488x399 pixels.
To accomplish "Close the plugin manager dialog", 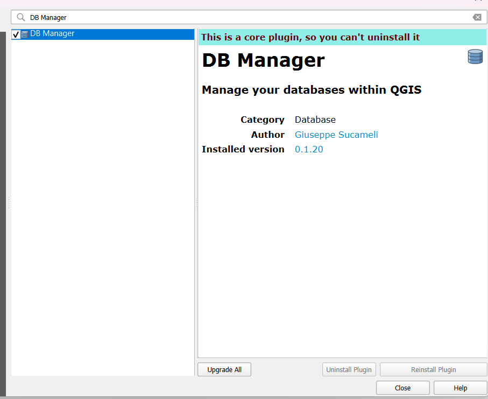I will coord(403,388).
